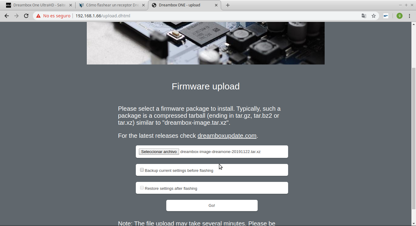Click the Seleccionar archivo button

(x=159, y=151)
